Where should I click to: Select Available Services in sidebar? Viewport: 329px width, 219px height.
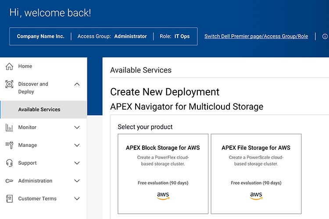[x=43, y=109]
